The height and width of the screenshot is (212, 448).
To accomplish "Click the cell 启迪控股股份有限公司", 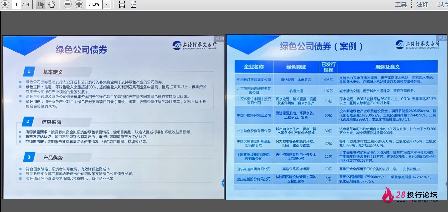I will click(254, 179).
